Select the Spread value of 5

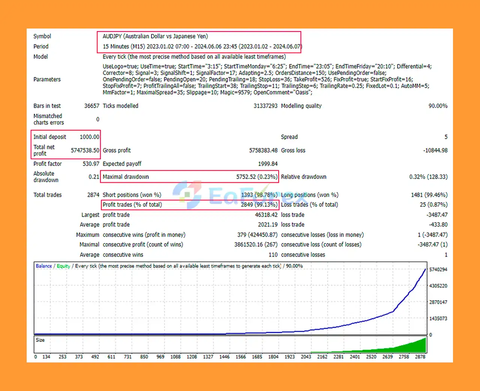coord(445,137)
